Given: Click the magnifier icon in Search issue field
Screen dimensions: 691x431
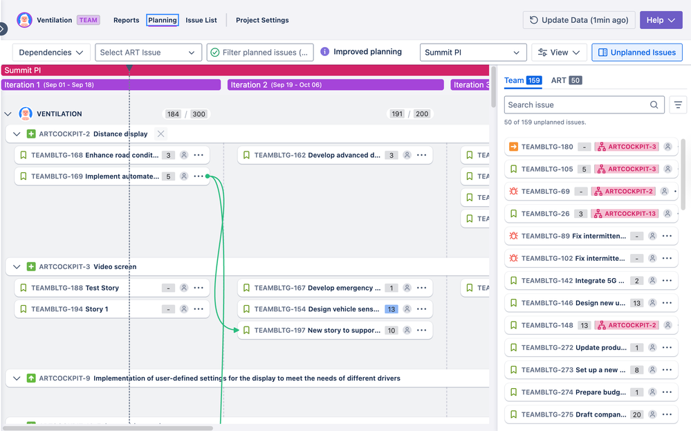Looking at the screenshot, I should pyautogui.click(x=654, y=104).
